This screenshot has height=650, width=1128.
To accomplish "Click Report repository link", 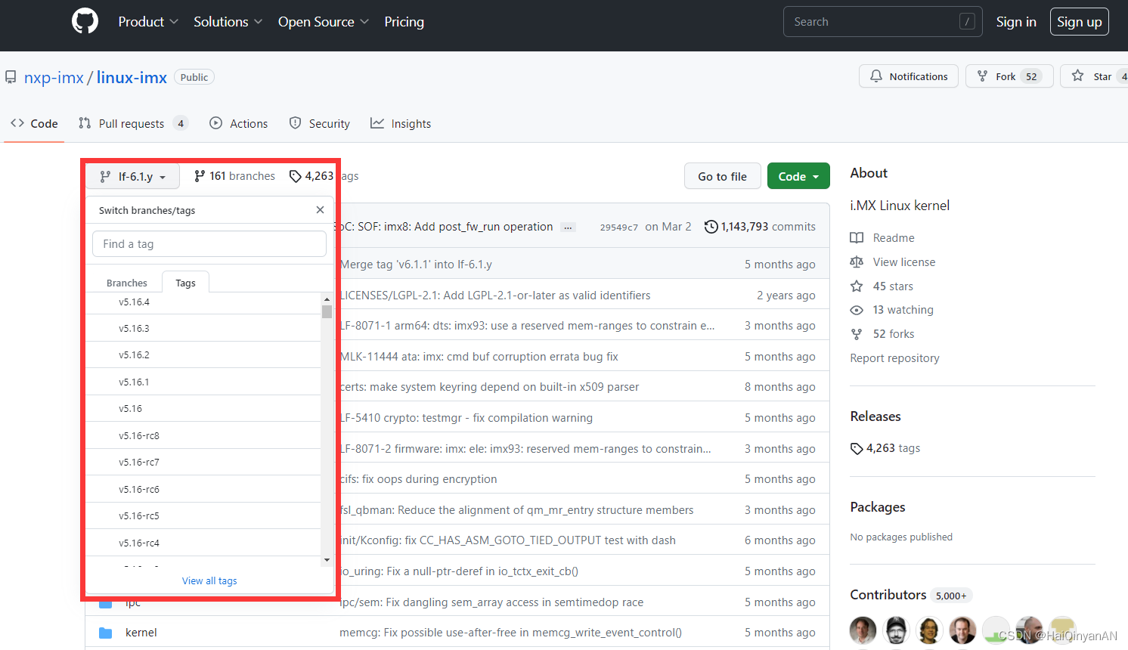I will (x=894, y=358).
